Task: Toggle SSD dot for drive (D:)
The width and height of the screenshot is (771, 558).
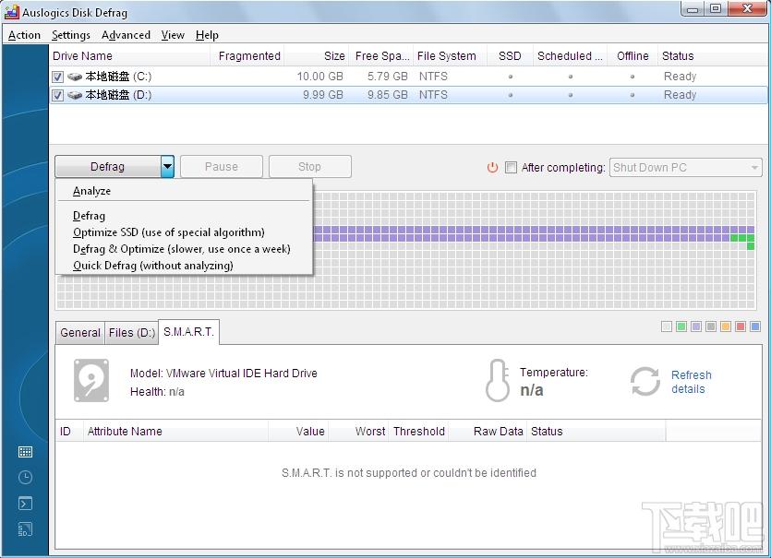Action: (x=511, y=95)
